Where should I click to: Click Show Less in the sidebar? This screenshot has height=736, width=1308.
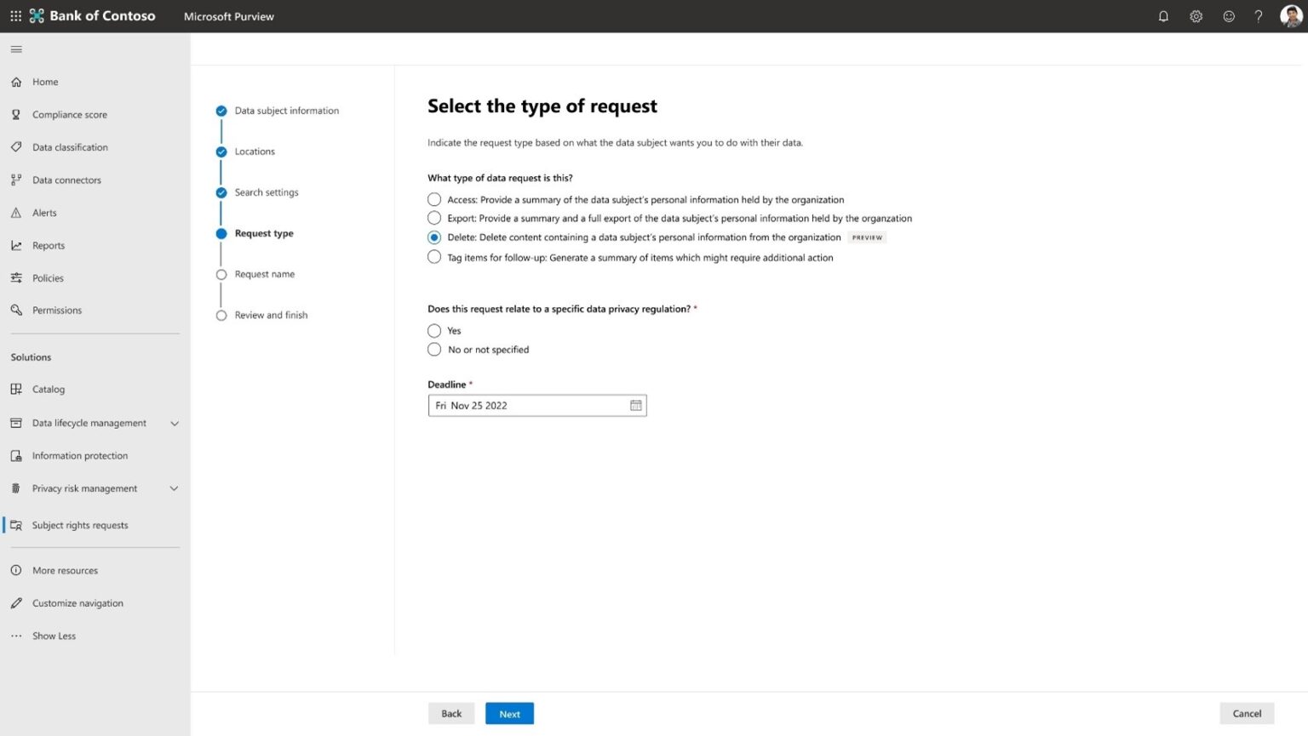coord(54,636)
